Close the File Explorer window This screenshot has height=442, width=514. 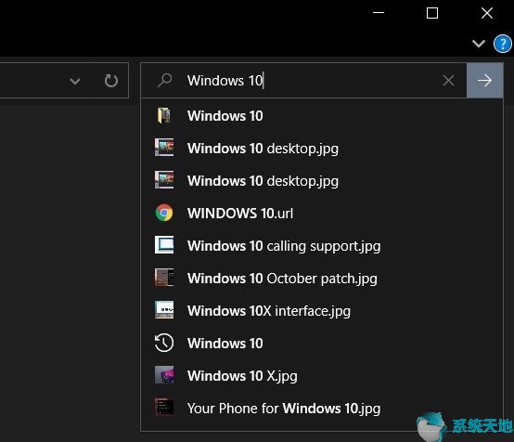487,13
